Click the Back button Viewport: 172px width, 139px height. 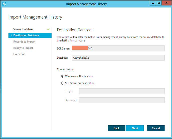point(116,128)
